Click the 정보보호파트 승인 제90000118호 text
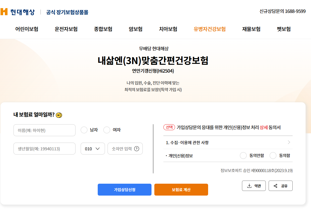 (x=256, y=171)
